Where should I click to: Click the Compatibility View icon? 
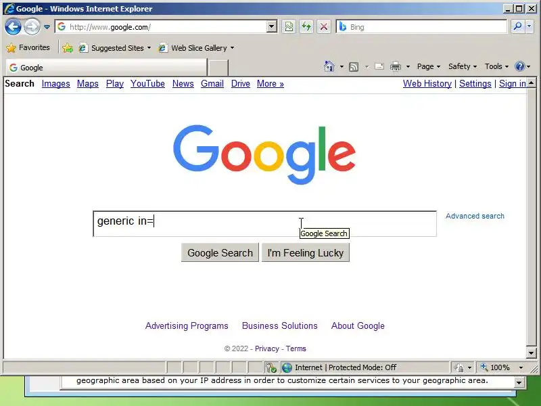[x=289, y=26]
